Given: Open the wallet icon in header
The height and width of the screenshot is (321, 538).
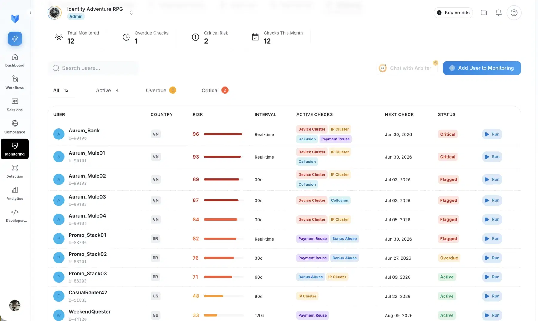Looking at the screenshot, I should 484,13.
